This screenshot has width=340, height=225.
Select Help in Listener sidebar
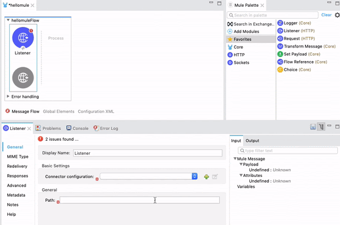tap(11, 214)
